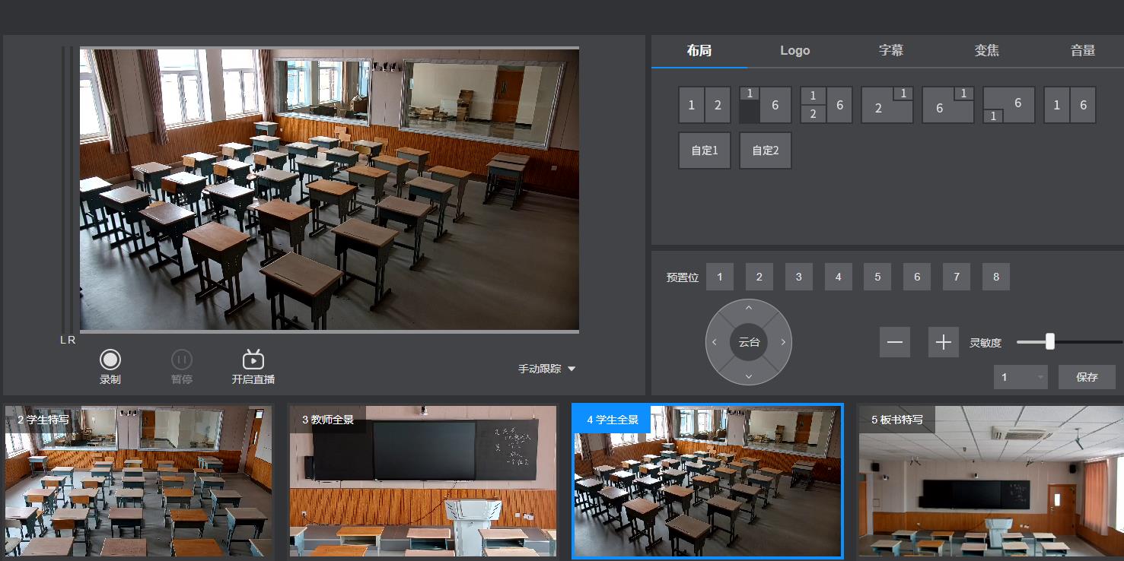
Task: Click the 开启直播 live broadcast icon
Action: (x=253, y=360)
